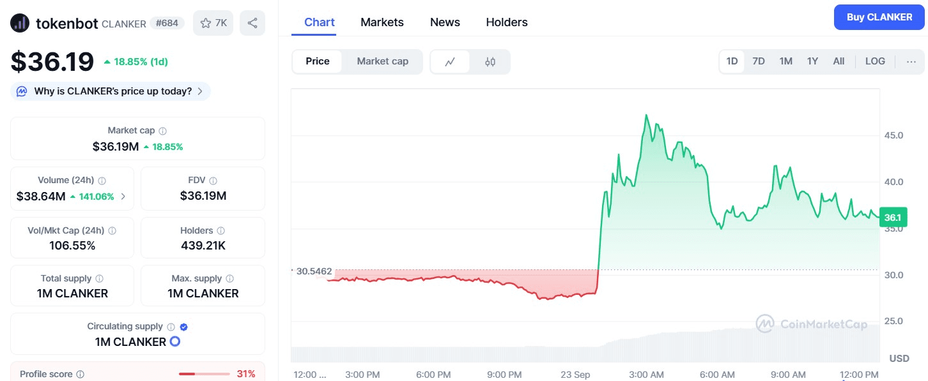Viewport: 928px width, 381px height.
Task: Click the Buy CLANKER button
Action: (x=879, y=17)
